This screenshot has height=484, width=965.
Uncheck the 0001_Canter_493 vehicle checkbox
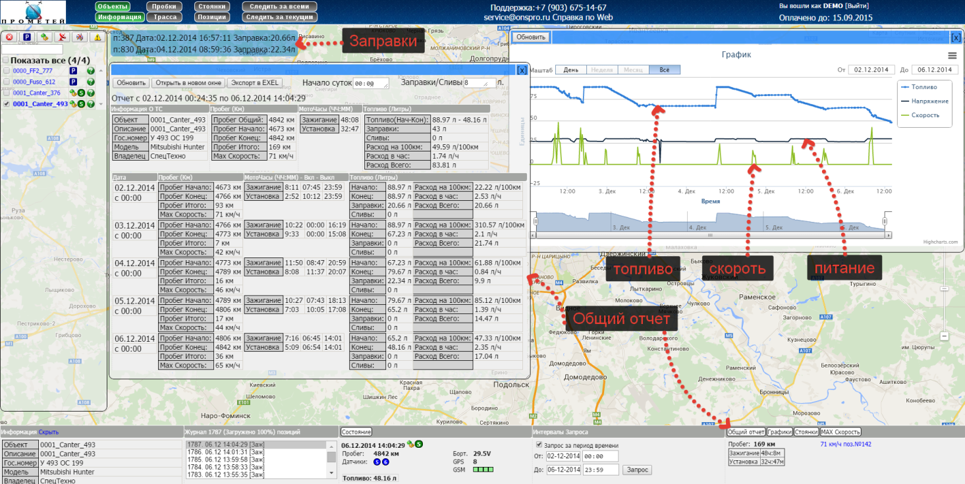pos(7,104)
